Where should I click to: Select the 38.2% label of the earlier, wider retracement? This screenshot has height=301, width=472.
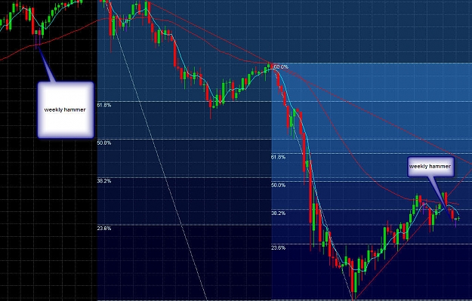click(x=104, y=181)
